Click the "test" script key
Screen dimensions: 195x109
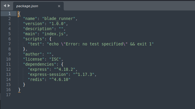[35, 44]
